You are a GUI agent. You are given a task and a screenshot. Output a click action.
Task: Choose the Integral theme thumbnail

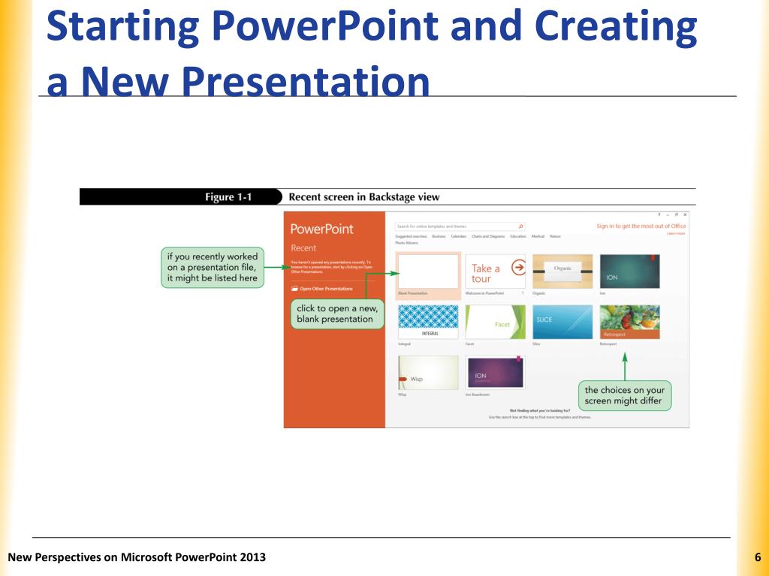(428, 322)
